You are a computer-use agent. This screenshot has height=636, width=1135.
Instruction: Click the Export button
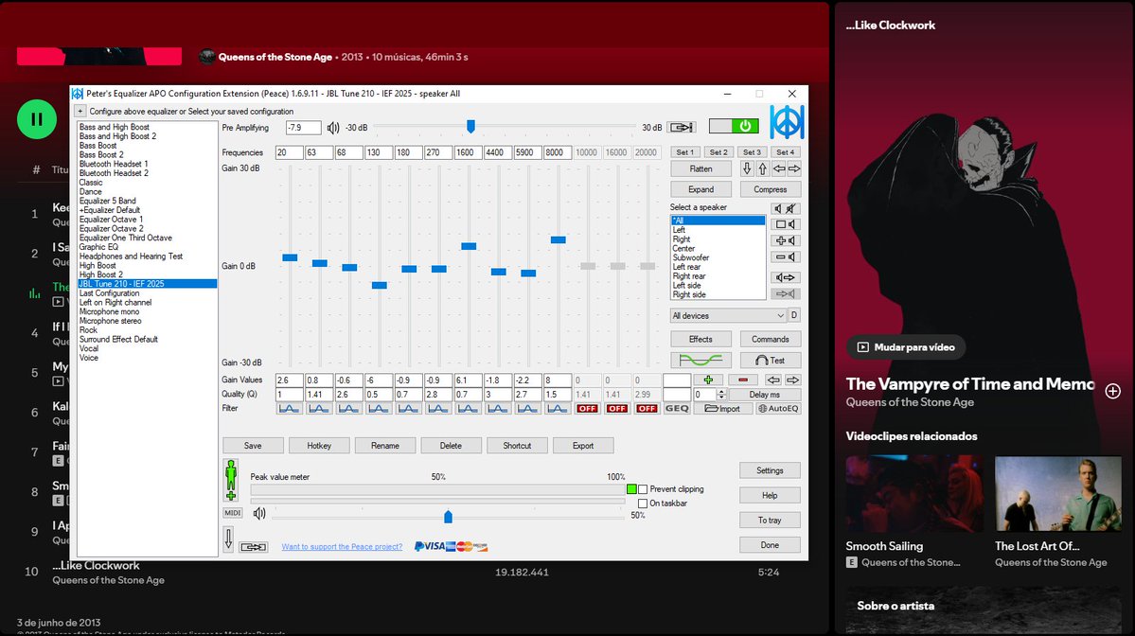pyautogui.click(x=583, y=446)
